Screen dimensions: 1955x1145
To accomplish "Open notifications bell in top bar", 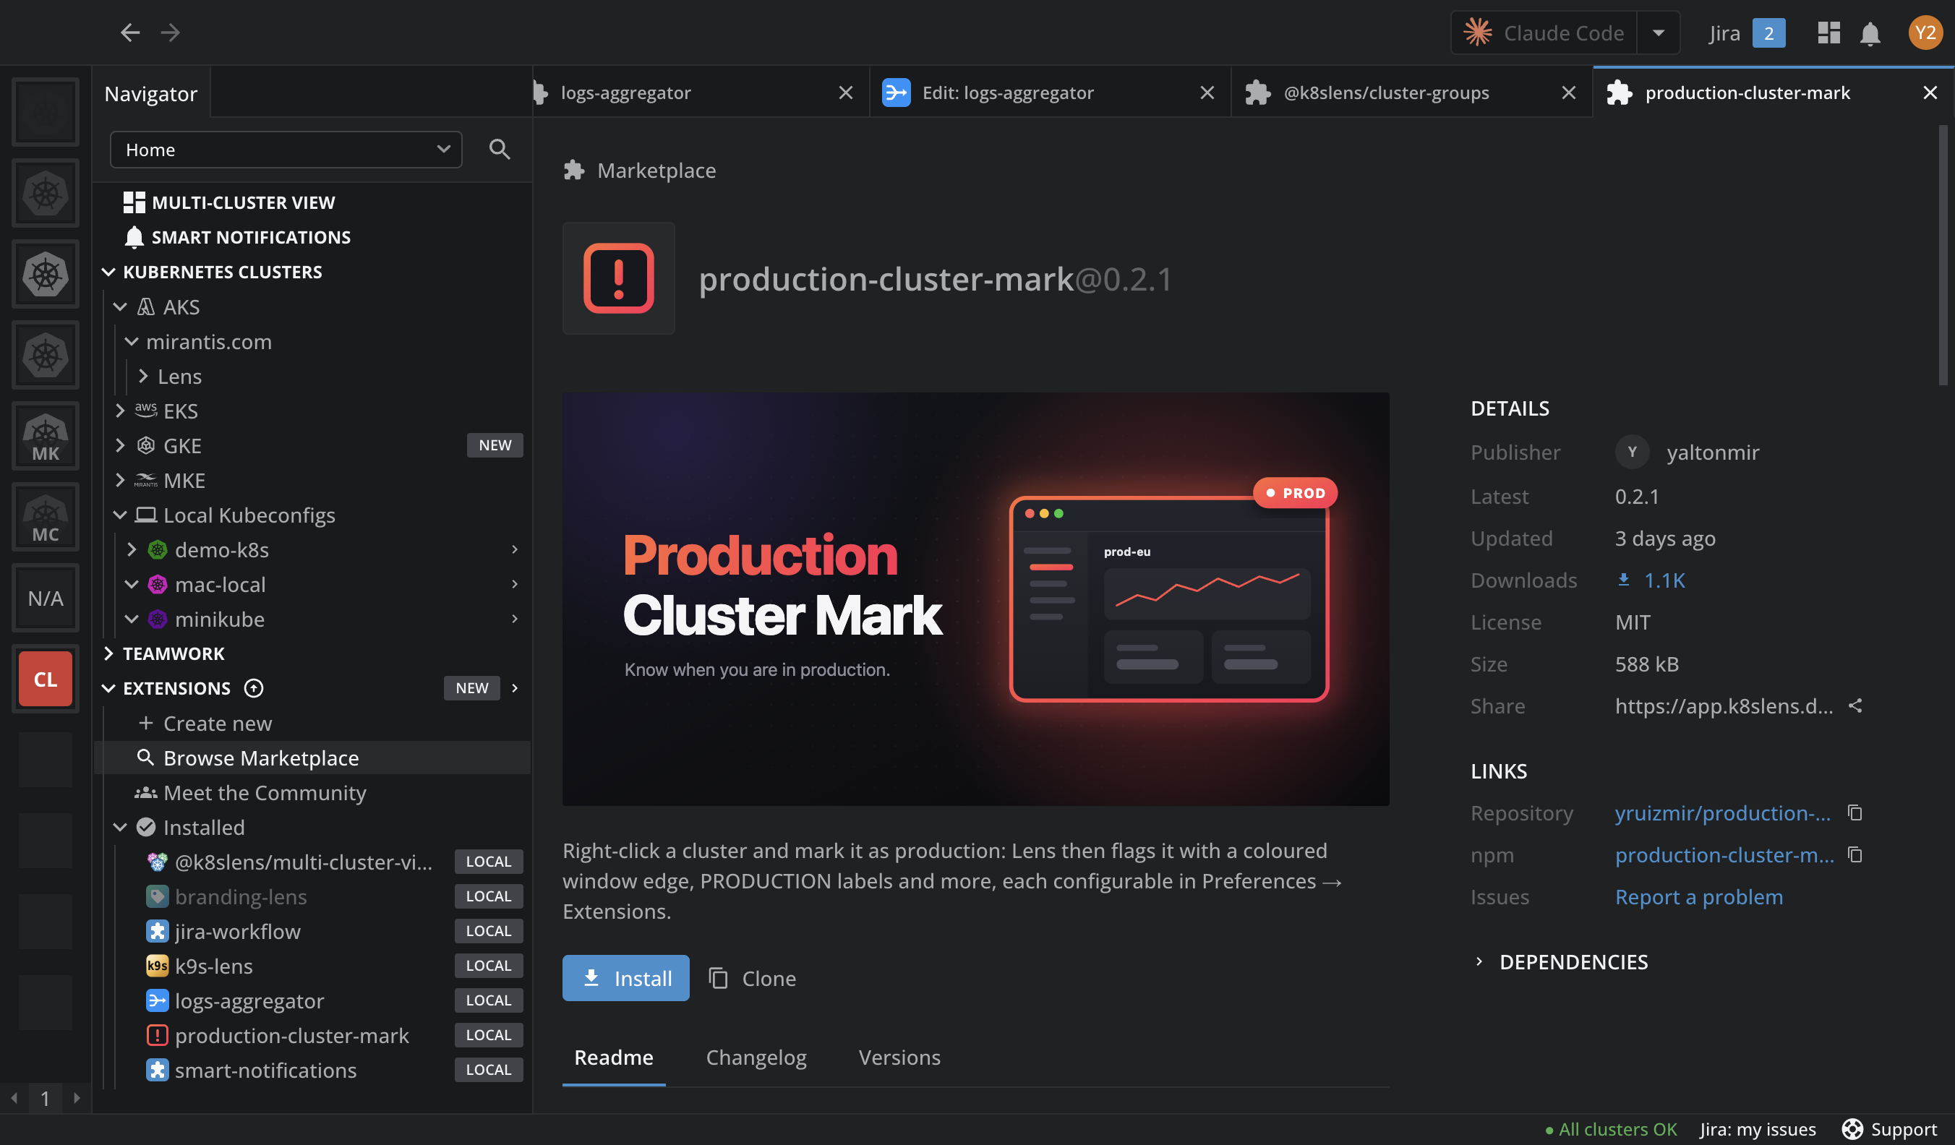I will (1870, 33).
